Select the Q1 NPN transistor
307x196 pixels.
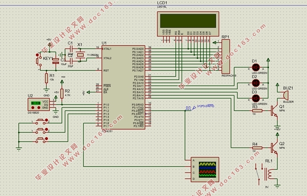(274, 111)
